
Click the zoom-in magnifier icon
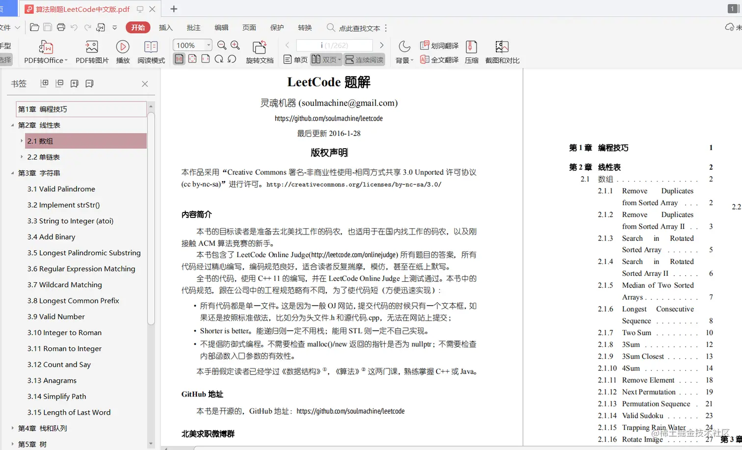coord(235,45)
